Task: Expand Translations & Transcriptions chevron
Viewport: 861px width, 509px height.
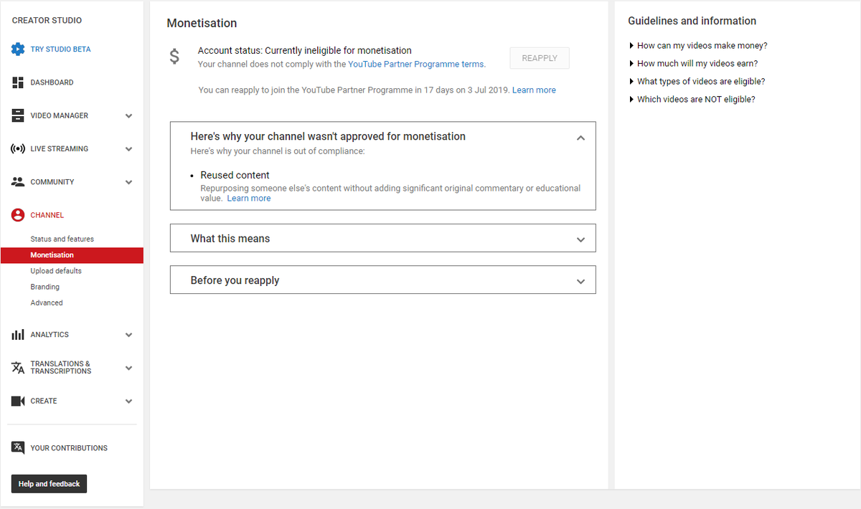Action: (x=128, y=368)
